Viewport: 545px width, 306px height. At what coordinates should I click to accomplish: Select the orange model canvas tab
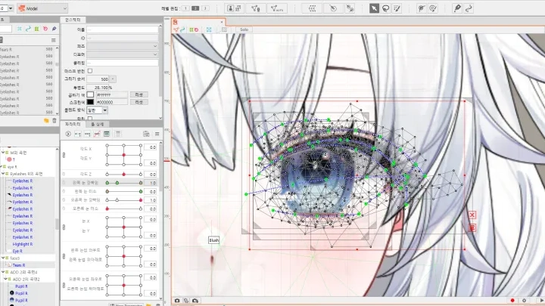tap(199, 22)
